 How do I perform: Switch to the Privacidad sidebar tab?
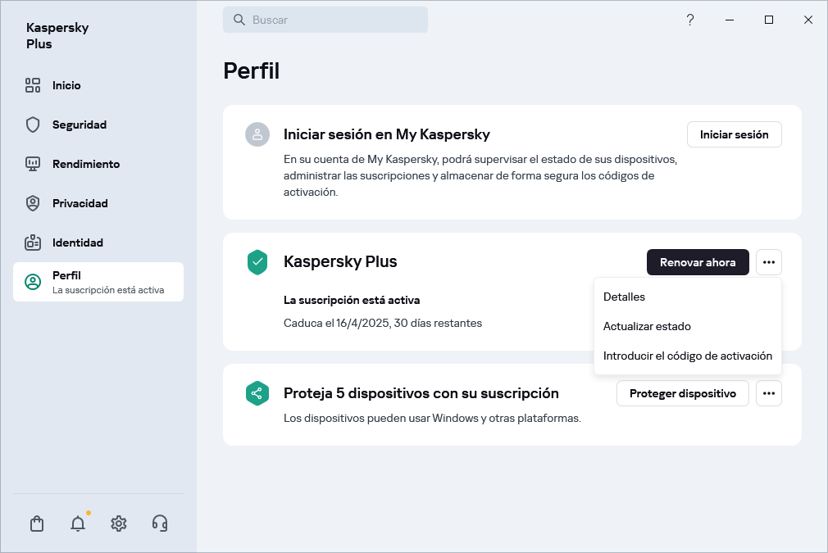point(80,203)
